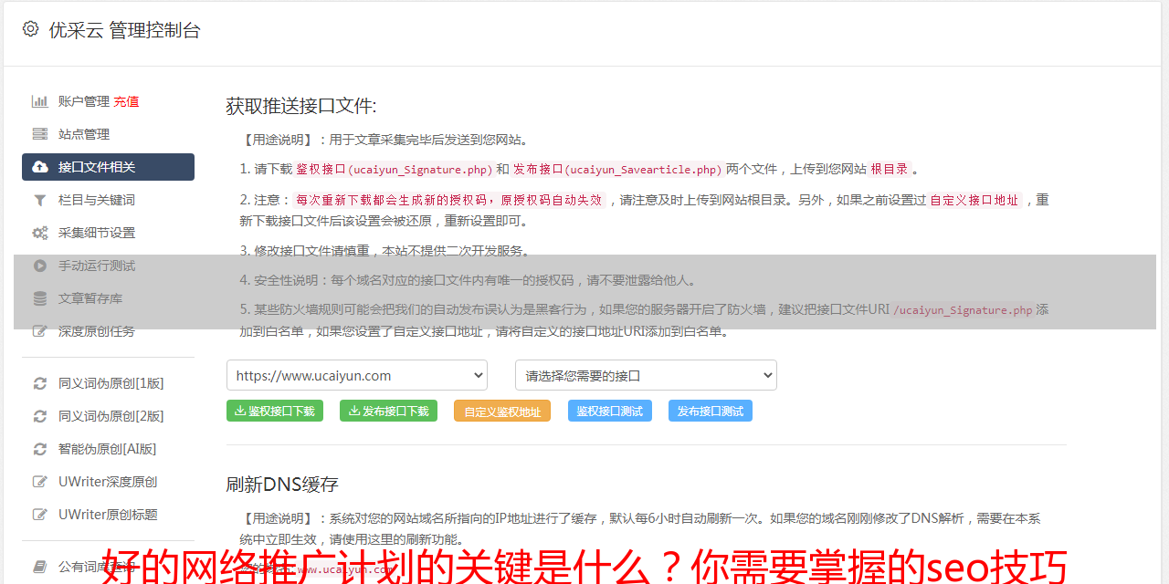Open the https://www.ucaiyun.com site dropdown
Viewport: 1169px width, 584px height.
(357, 375)
